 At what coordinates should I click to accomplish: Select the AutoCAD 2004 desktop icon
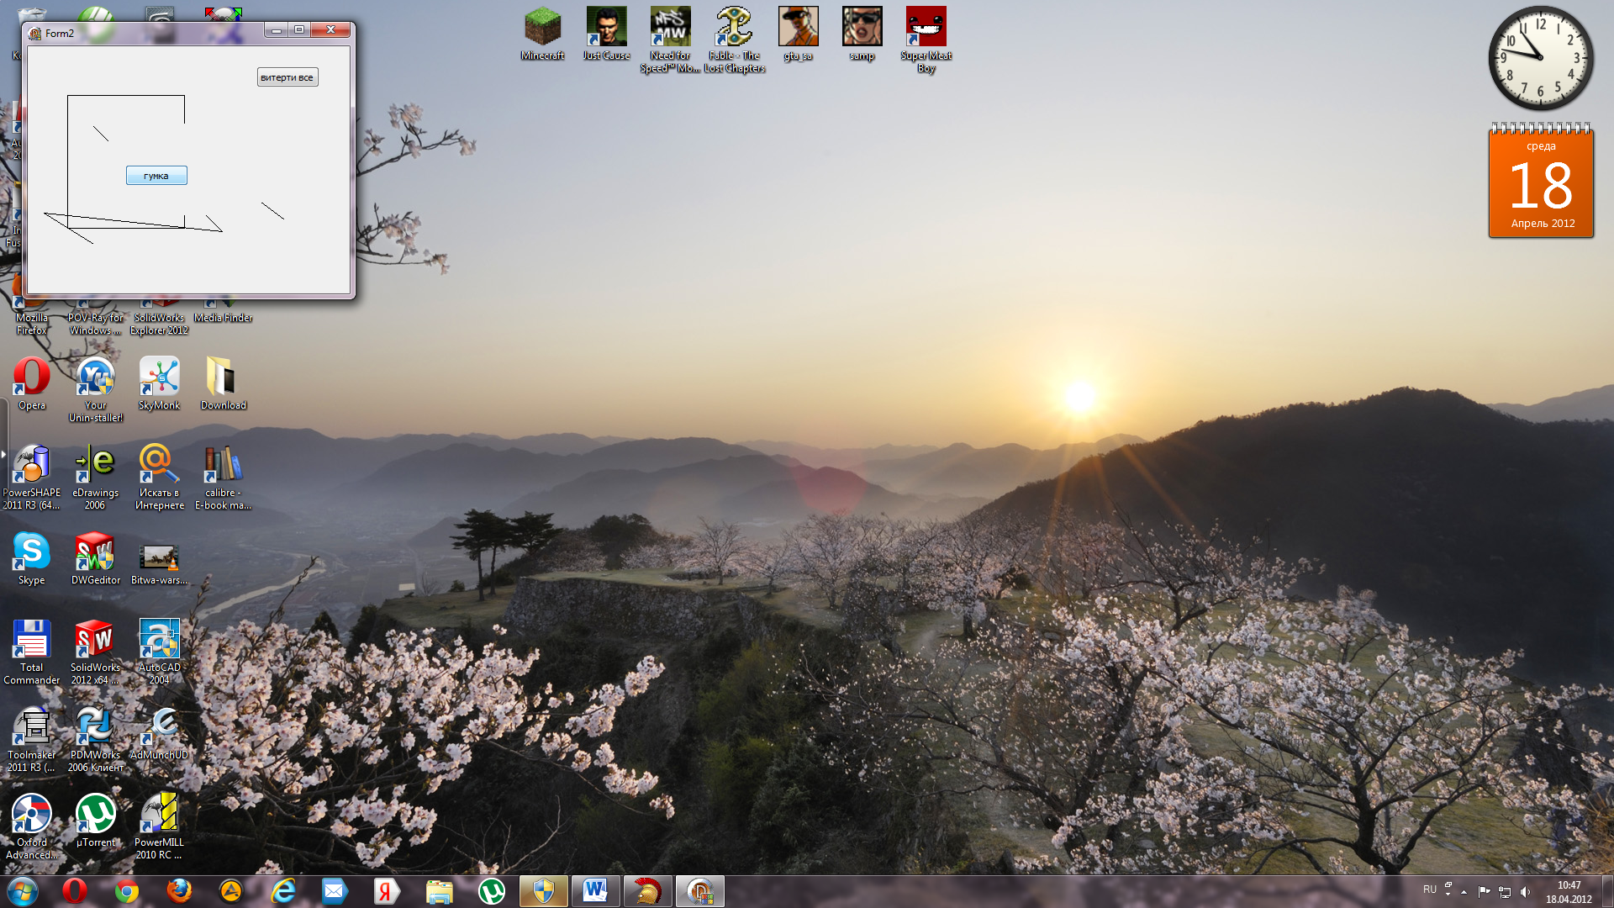159,652
